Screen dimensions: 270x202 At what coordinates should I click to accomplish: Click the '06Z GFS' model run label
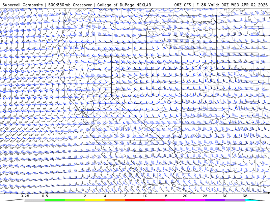183,5
